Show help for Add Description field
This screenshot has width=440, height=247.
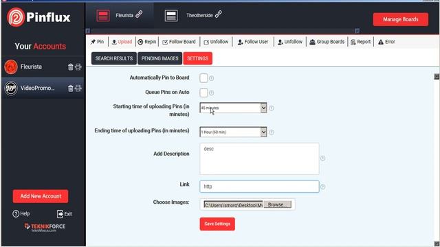coord(322,158)
